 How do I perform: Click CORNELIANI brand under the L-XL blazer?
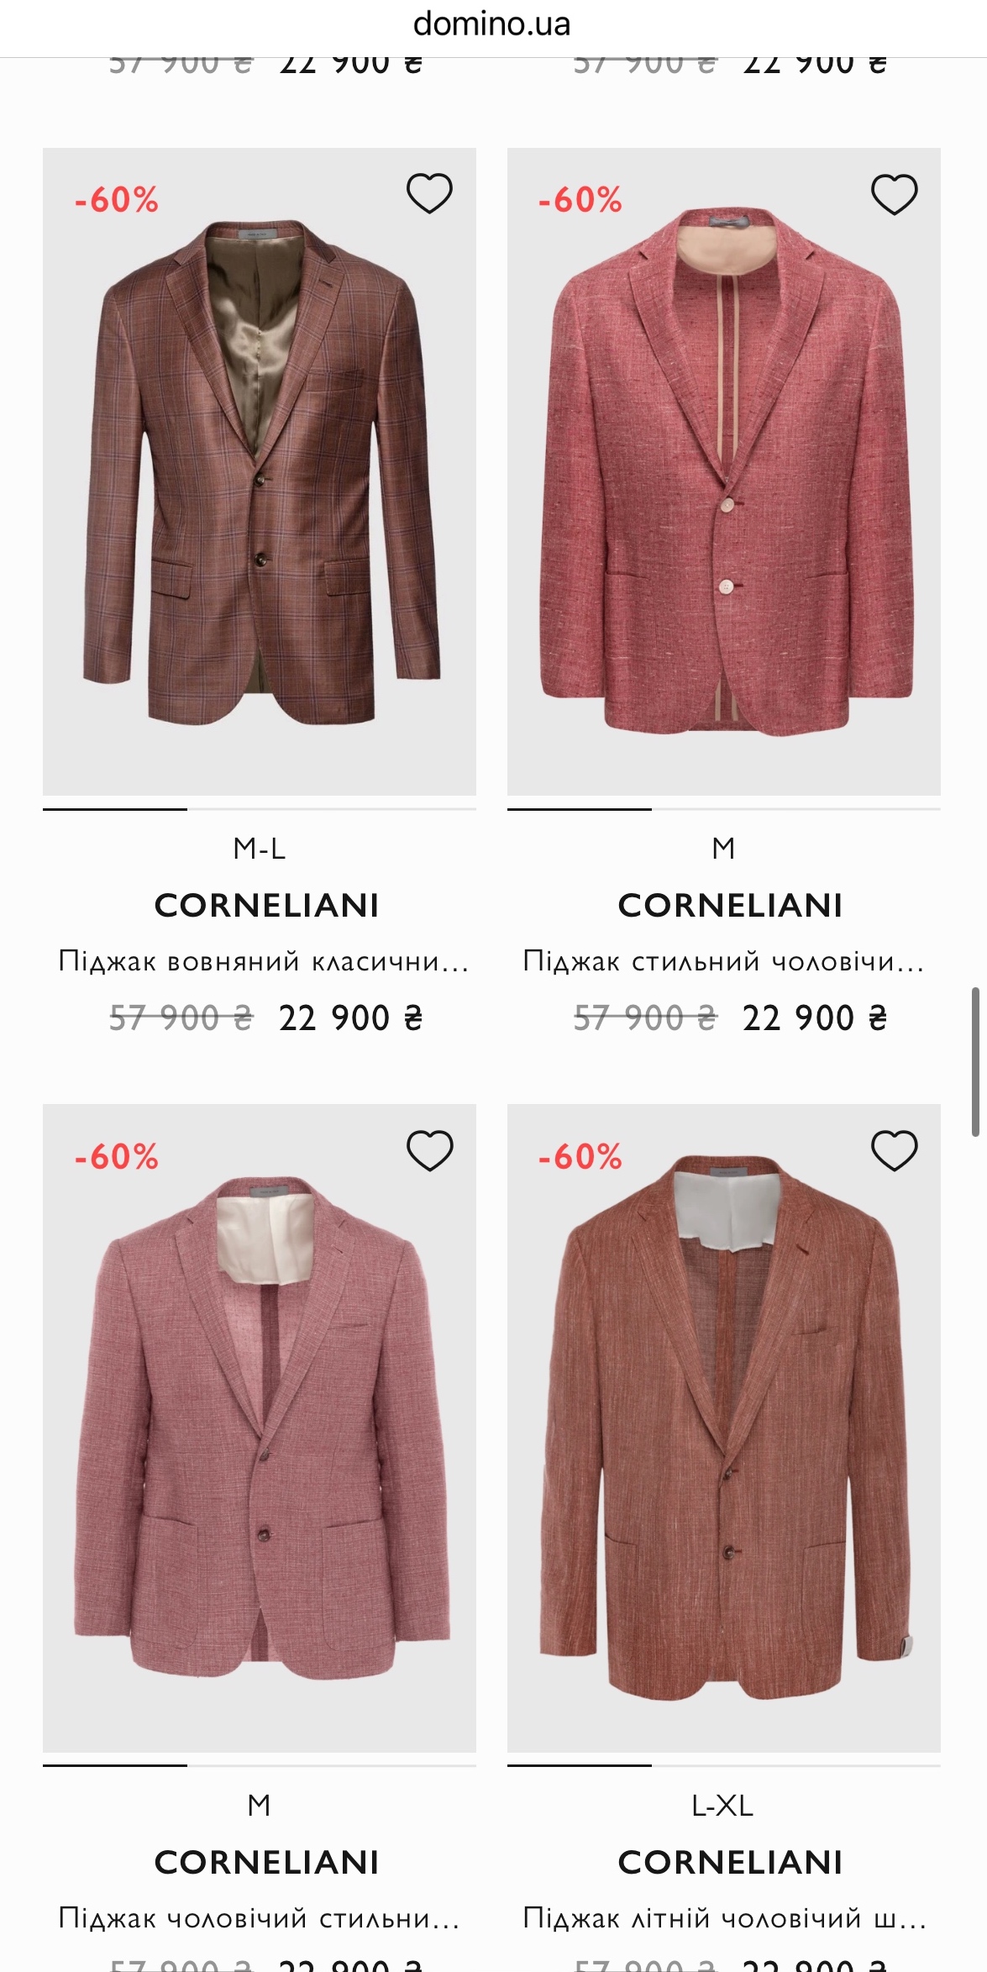click(730, 1863)
